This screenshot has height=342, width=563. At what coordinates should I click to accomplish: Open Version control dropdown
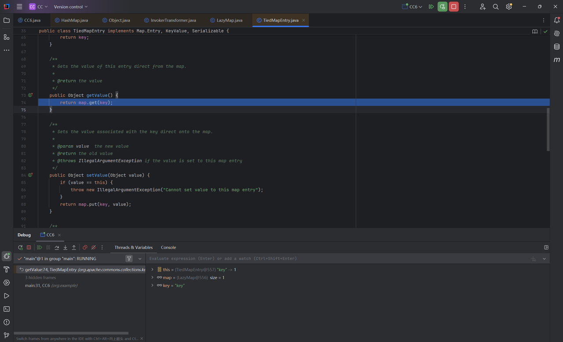pyautogui.click(x=70, y=7)
